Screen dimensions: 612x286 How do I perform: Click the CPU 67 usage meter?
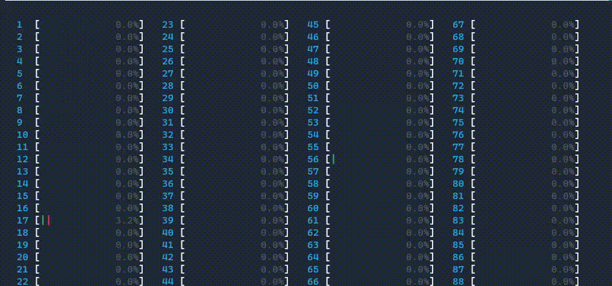click(525, 25)
